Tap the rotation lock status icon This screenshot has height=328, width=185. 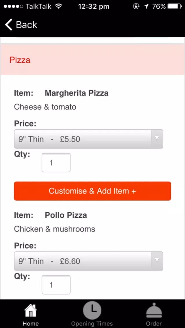pyautogui.click(x=136, y=6)
